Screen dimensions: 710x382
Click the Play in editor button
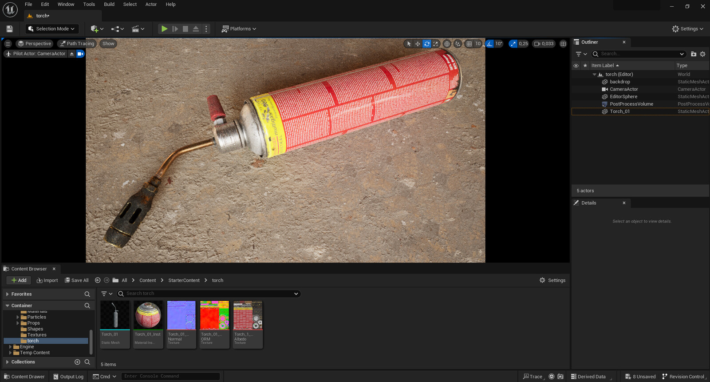point(164,29)
